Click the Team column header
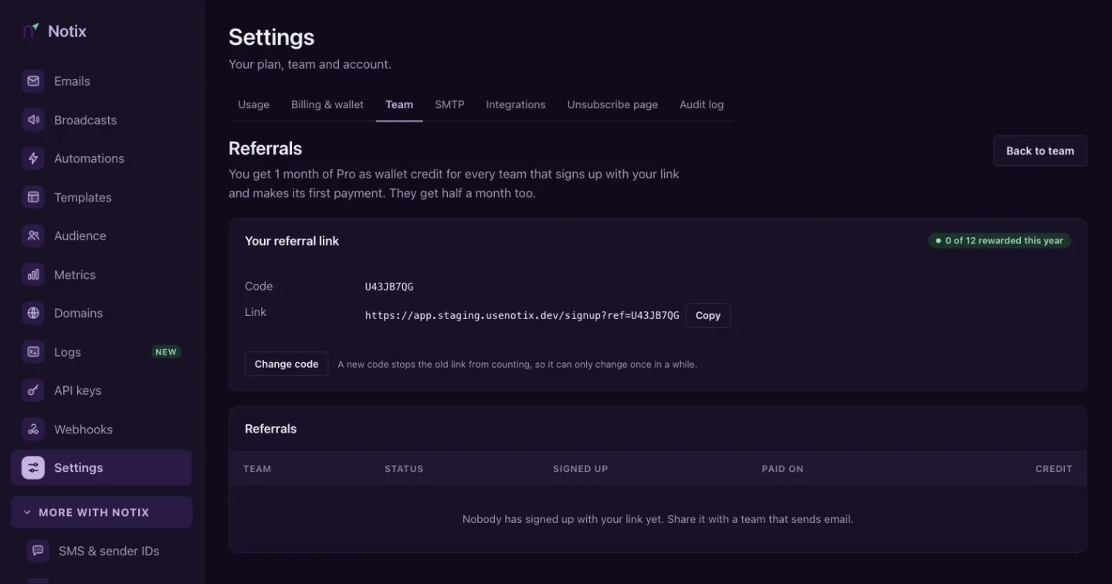The width and height of the screenshot is (1112, 584). pyautogui.click(x=257, y=469)
